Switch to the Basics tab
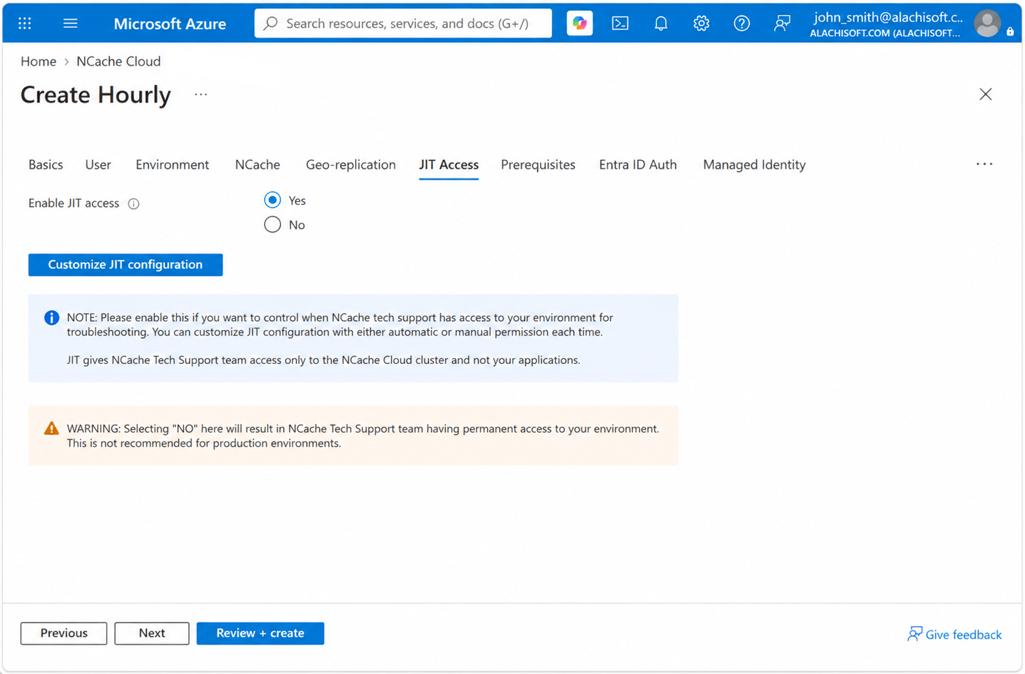1025x674 pixels. (x=46, y=164)
